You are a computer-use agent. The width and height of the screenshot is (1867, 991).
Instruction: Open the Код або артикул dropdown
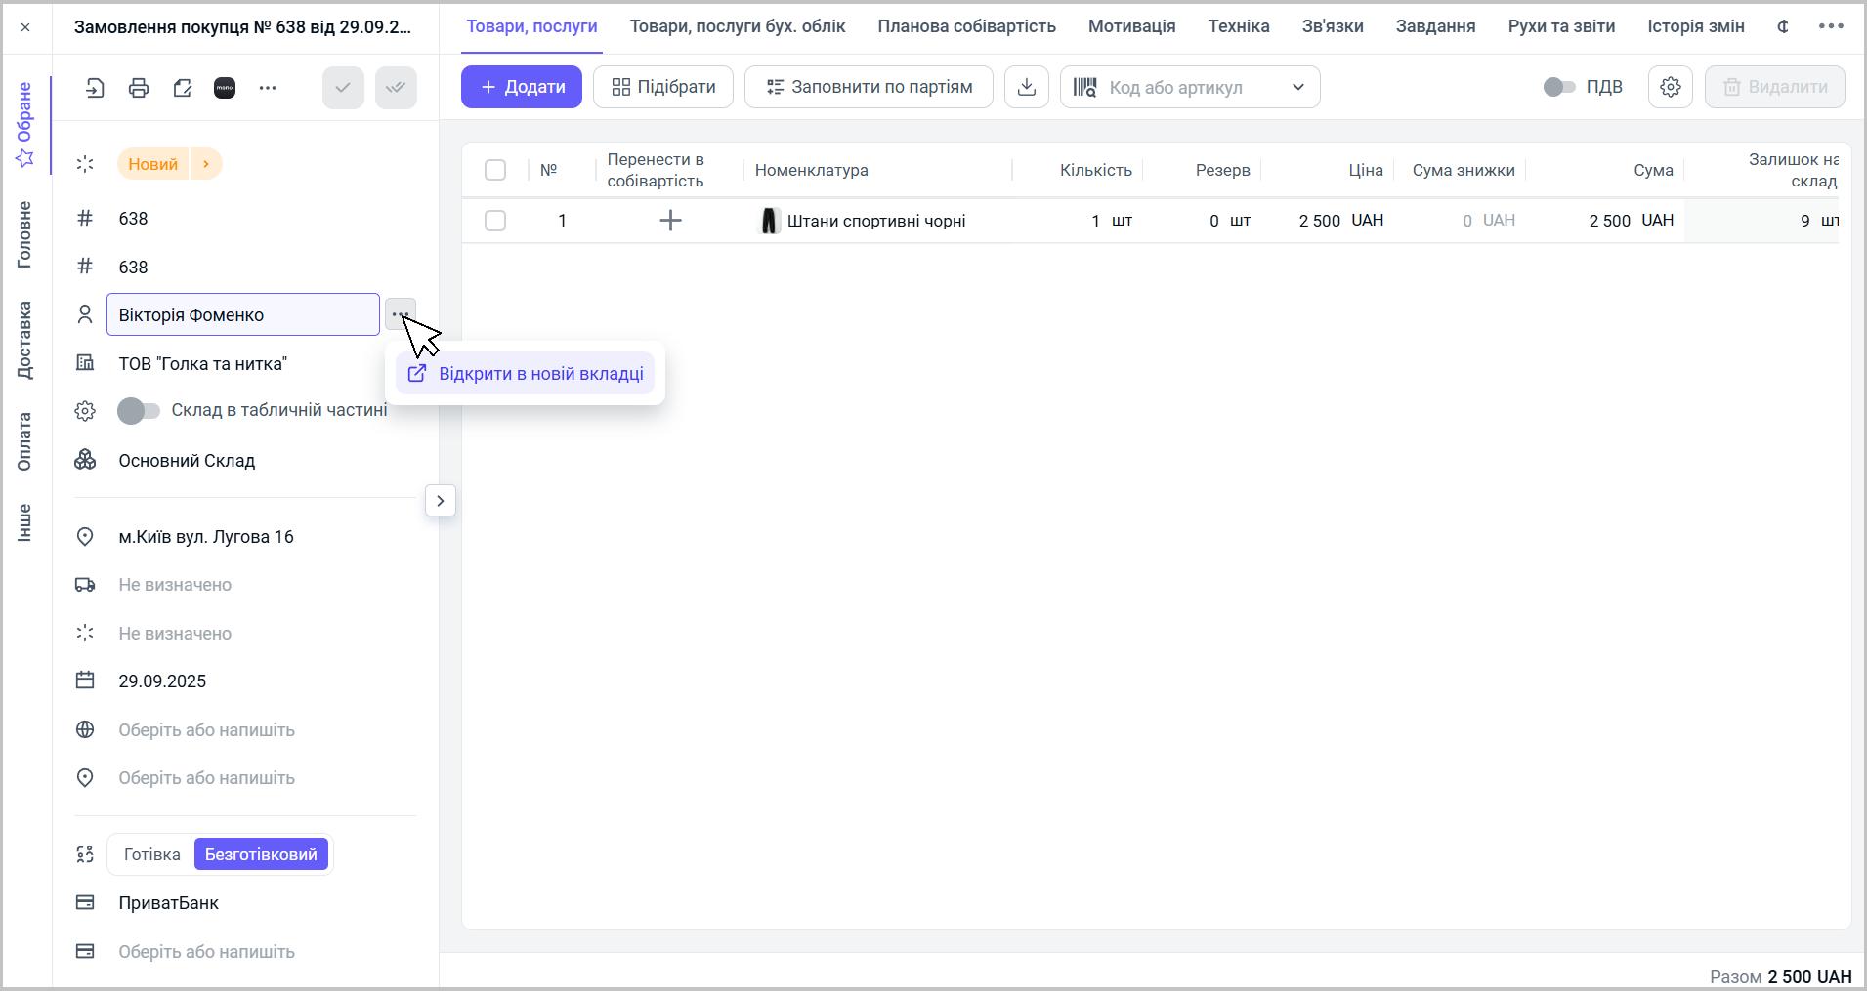1297,87
